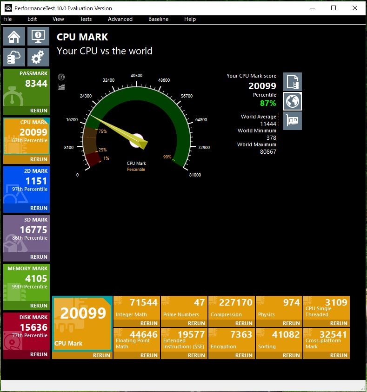Minimize the PerformanceTest window
Image resolution: width=367 pixels, height=392 pixels.
313,8
